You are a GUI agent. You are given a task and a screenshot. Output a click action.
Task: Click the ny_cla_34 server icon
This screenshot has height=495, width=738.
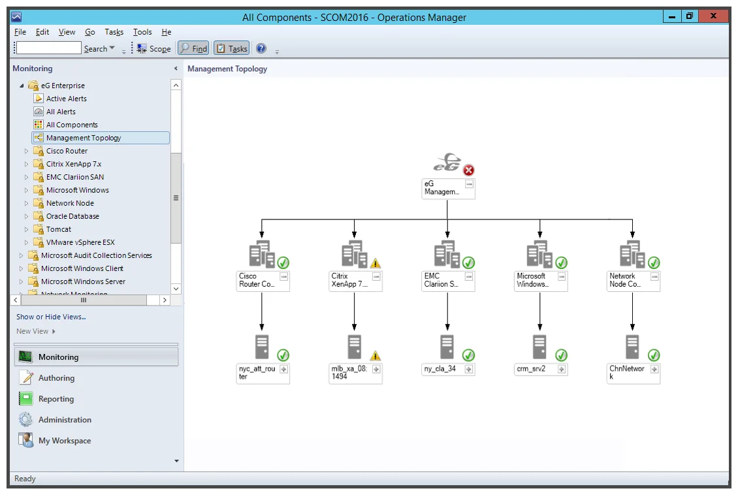click(x=447, y=347)
